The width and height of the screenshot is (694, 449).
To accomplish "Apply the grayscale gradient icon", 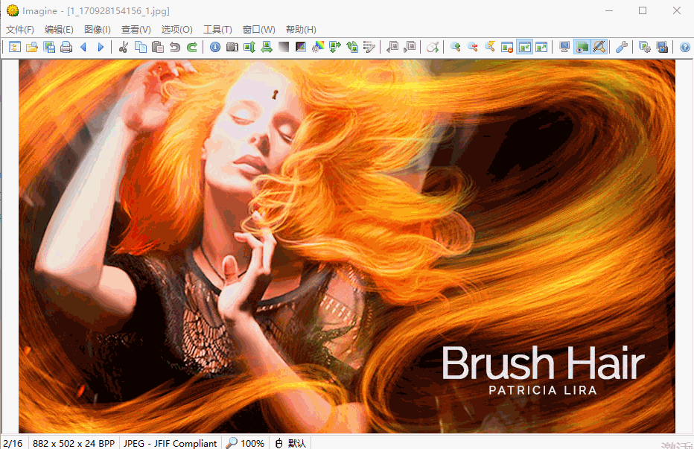I will 284,47.
